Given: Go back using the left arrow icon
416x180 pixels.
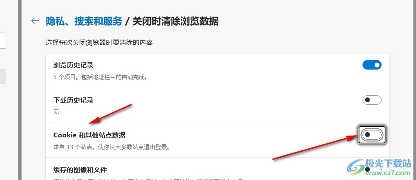Looking at the screenshot, I should [35, 21].
